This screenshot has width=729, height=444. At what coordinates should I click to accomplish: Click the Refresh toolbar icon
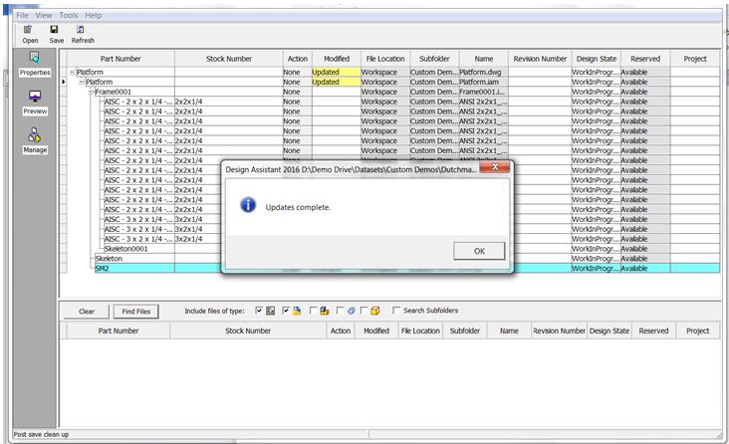81,30
